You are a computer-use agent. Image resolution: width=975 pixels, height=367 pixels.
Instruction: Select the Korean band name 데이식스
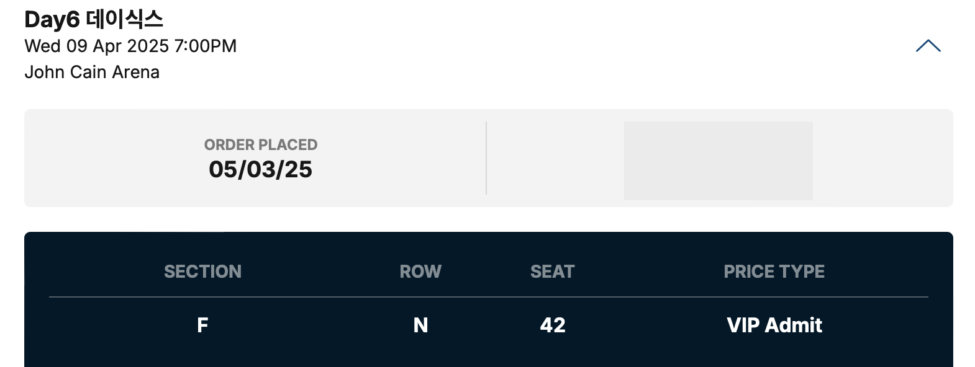[x=124, y=20]
